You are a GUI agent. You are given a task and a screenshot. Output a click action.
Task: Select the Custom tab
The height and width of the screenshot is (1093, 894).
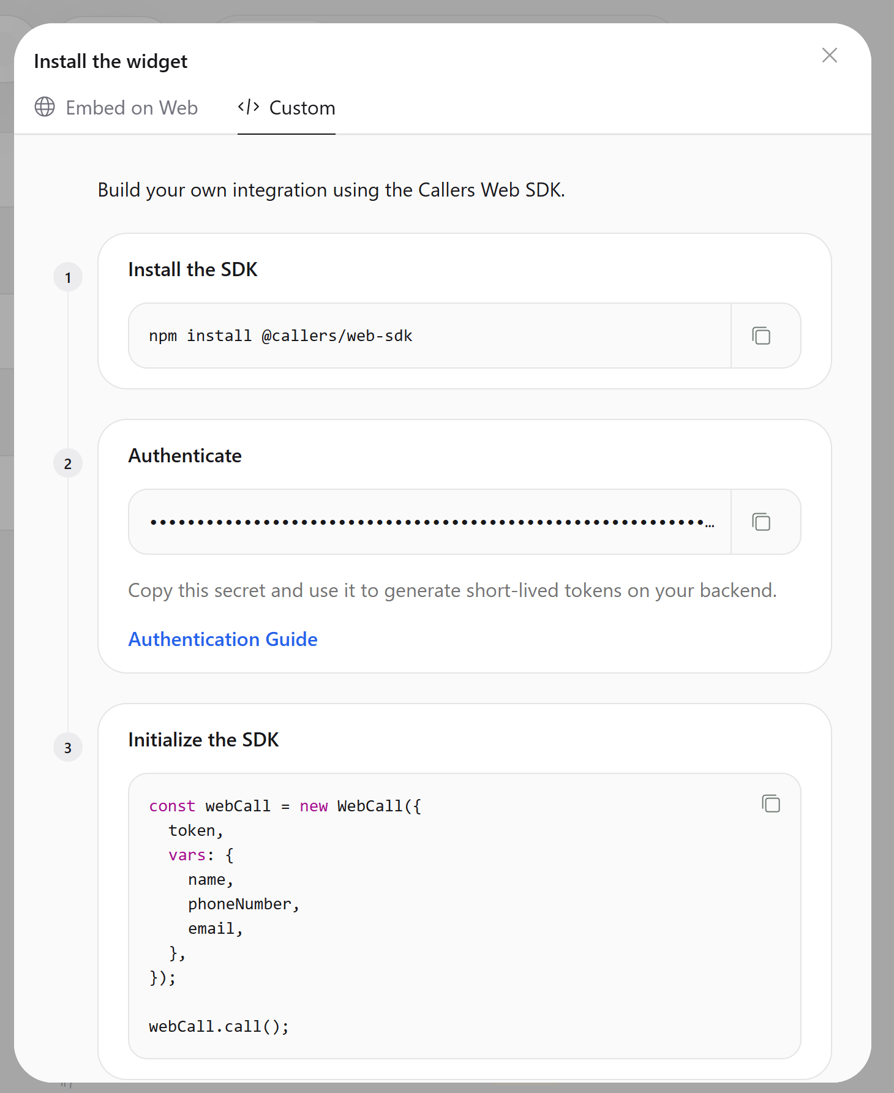click(x=287, y=108)
